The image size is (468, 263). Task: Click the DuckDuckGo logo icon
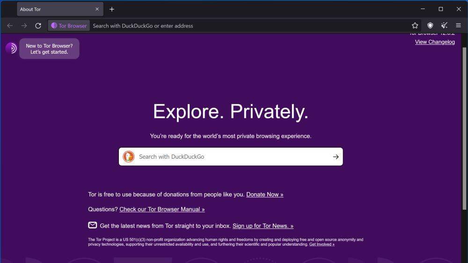click(x=129, y=157)
